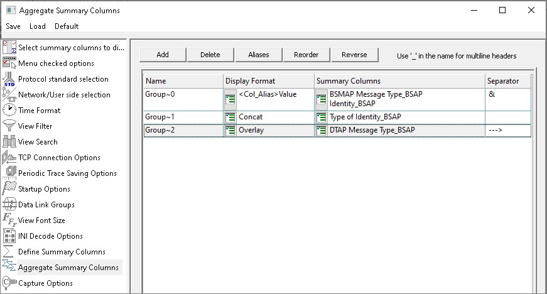The width and height of the screenshot is (547, 294).
Task: Click the 'Overlay' display format cell
Action: pos(275,131)
